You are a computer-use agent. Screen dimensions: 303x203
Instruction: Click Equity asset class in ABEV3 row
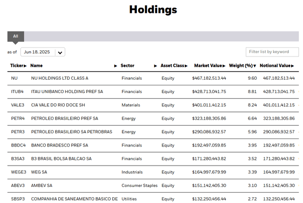point(168,185)
